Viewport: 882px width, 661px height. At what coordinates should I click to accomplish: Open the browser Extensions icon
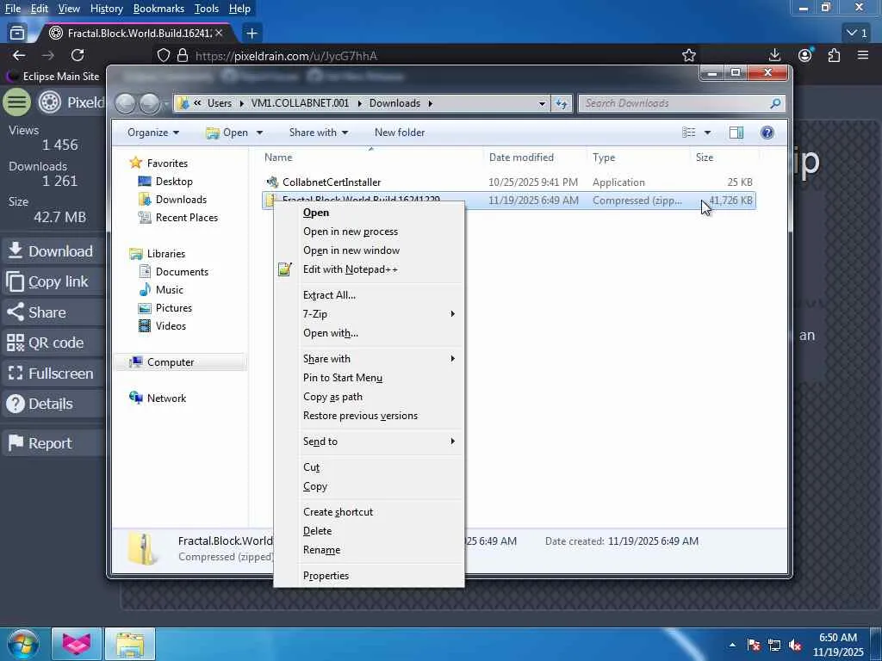pyautogui.click(x=834, y=55)
